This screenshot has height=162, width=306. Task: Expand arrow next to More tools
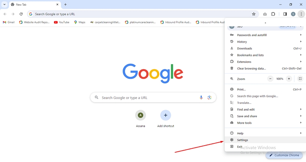coord(301,122)
